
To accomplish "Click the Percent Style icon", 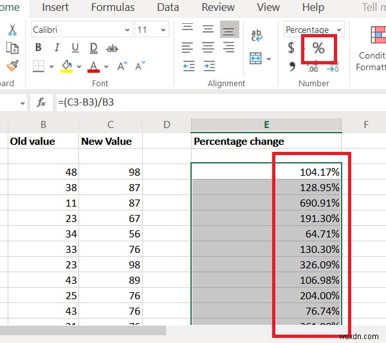I will coord(318,48).
